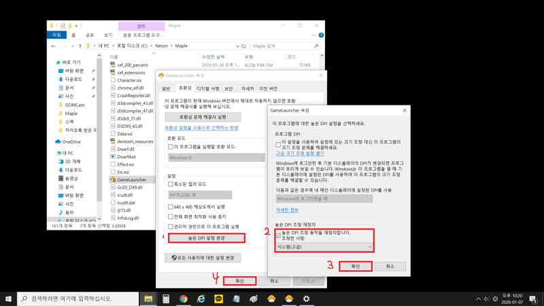Screen dimensions: 544x306
Task: Click 취소 in the DPI settings dialog
Action: click(390, 266)
